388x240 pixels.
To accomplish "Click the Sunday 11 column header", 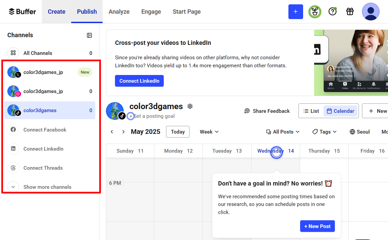I will (130, 151).
